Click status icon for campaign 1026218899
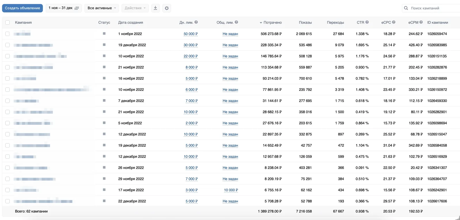460x220 pixels. click(x=104, y=78)
